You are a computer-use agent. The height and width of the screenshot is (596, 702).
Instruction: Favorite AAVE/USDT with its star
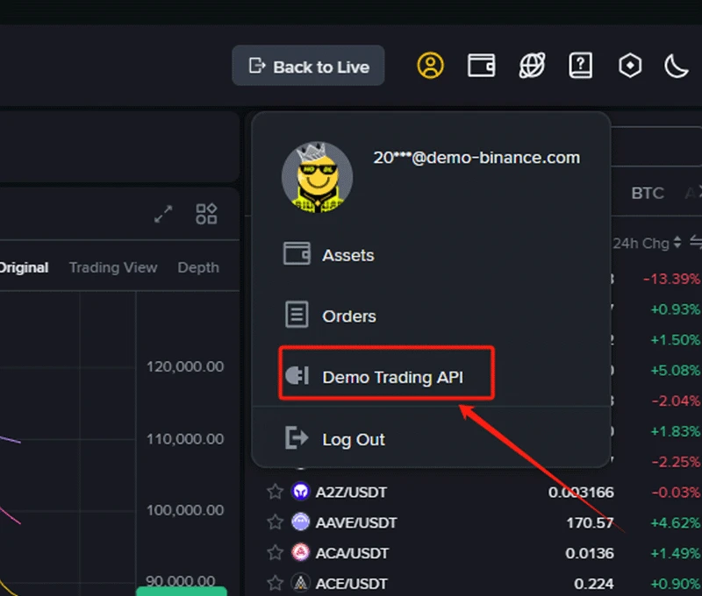pos(275,521)
